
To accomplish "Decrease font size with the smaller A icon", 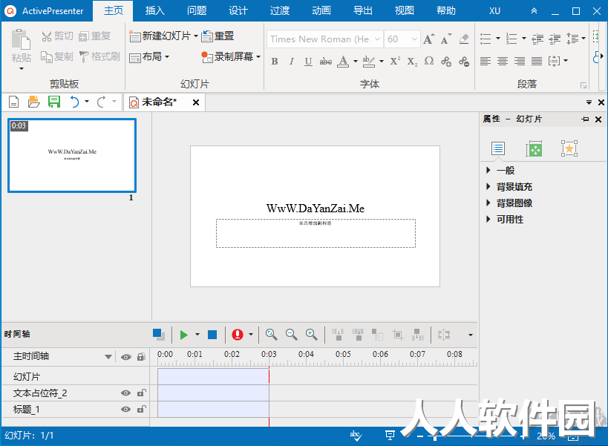I will point(446,39).
